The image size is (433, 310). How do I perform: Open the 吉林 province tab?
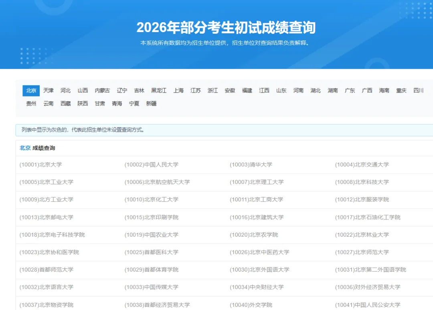[x=139, y=91]
